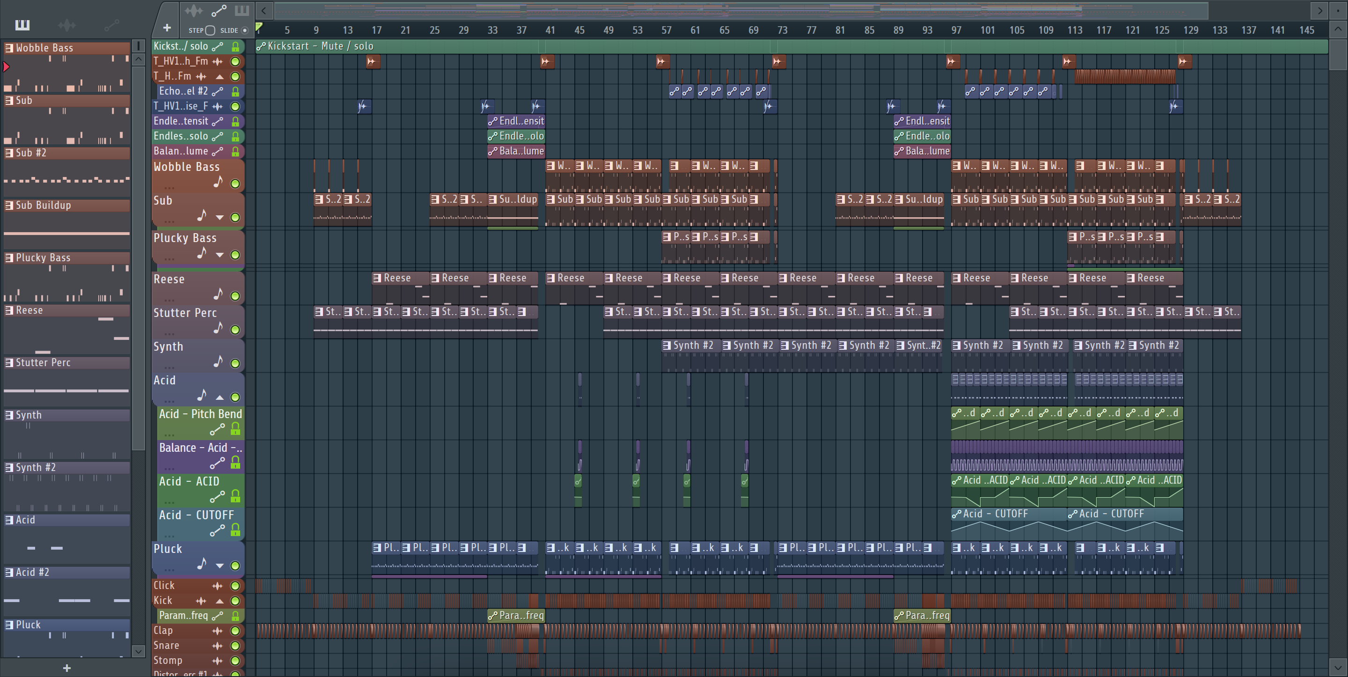
Task: Expand the Sub track group
Action: (220, 217)
